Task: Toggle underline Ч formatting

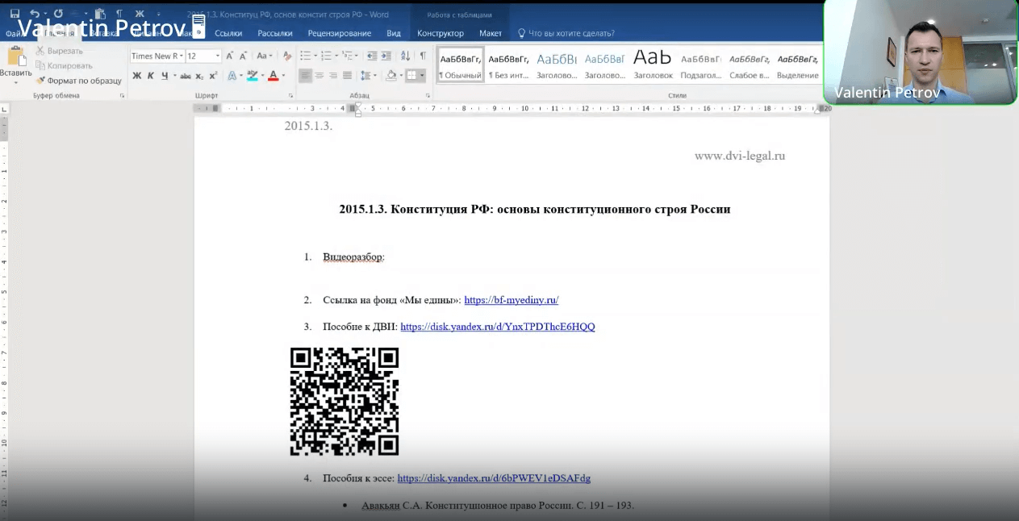Action: pyautogui.click(x=164, y=76)
